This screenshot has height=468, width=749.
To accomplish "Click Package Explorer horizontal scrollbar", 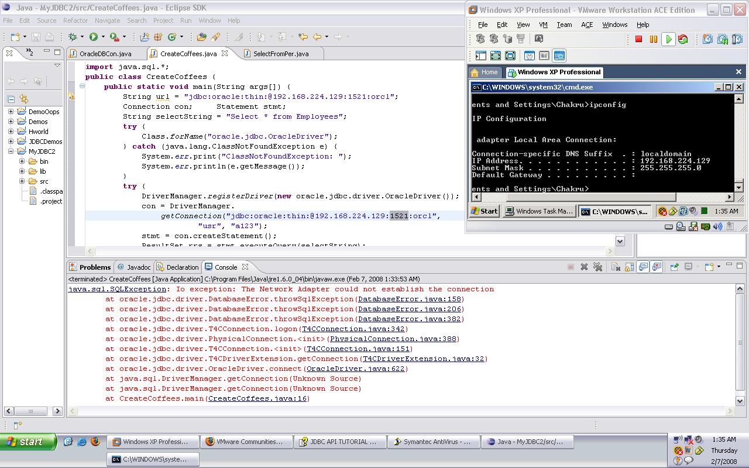I will coord(33,411).
